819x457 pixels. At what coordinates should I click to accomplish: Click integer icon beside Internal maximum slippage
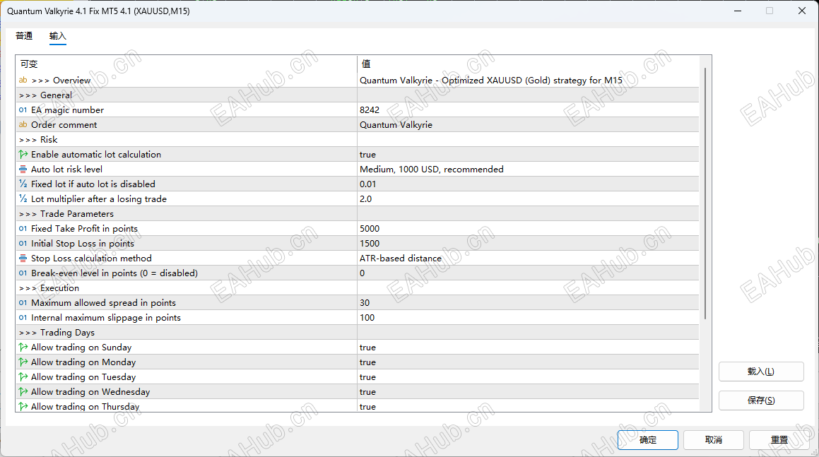click(23, 318)
